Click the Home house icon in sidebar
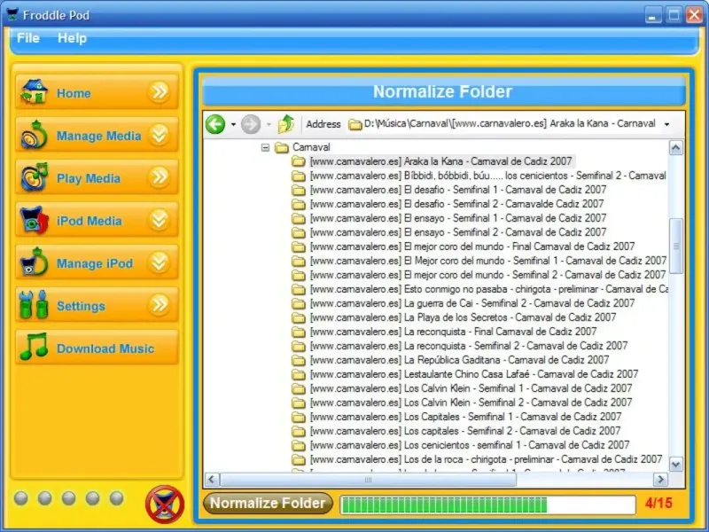The image size is (709, 532). (x=34, y=92)
